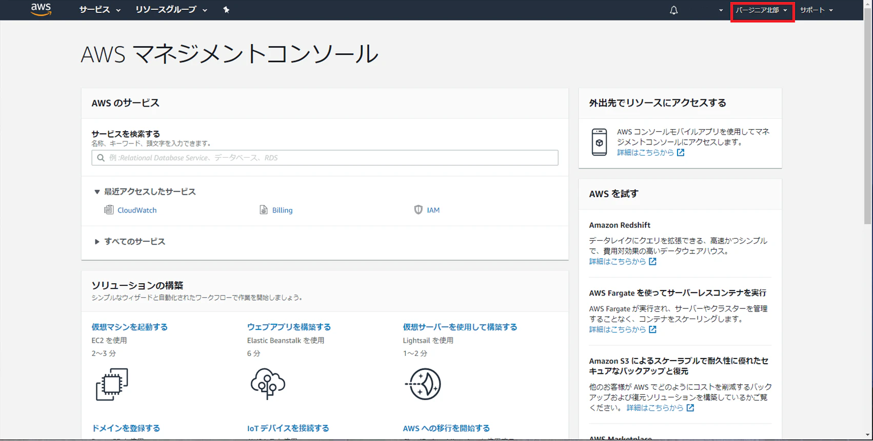Open the サポート menu
The height and width of the screenshot is (441, 873).
816,10
